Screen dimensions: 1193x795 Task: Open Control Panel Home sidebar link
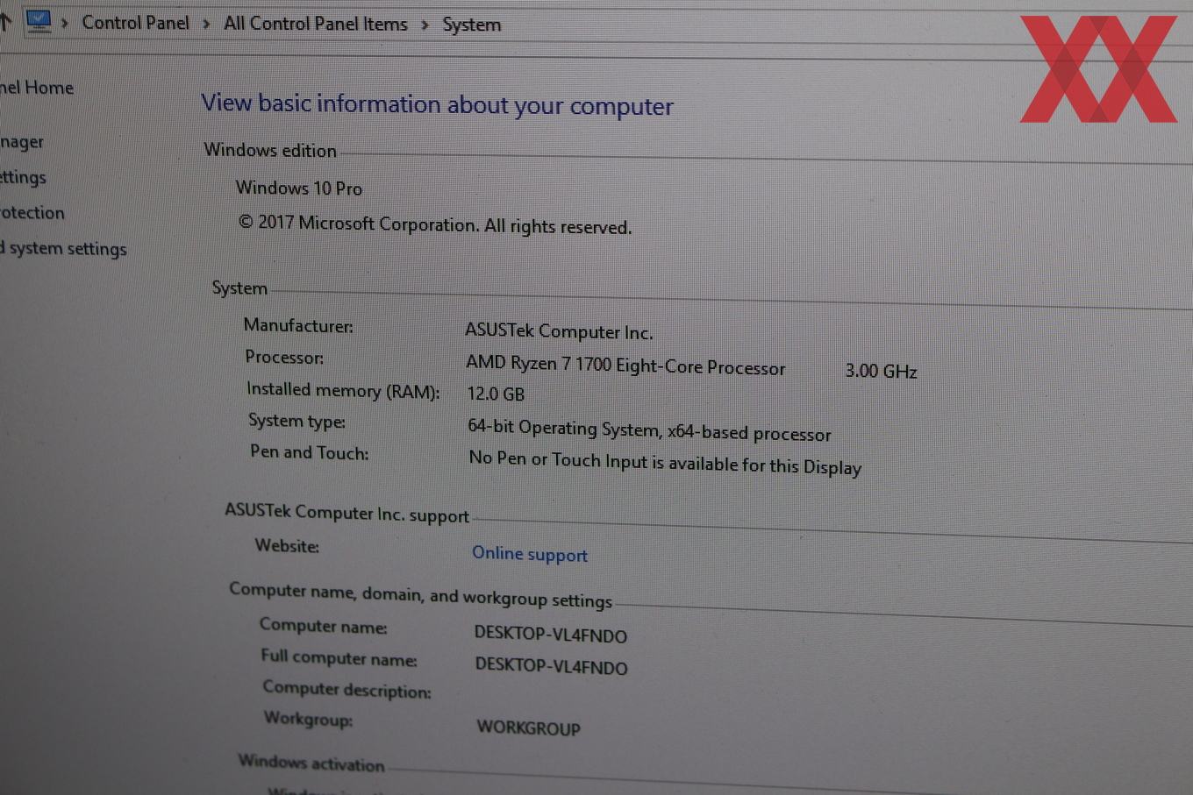(37, 87)
